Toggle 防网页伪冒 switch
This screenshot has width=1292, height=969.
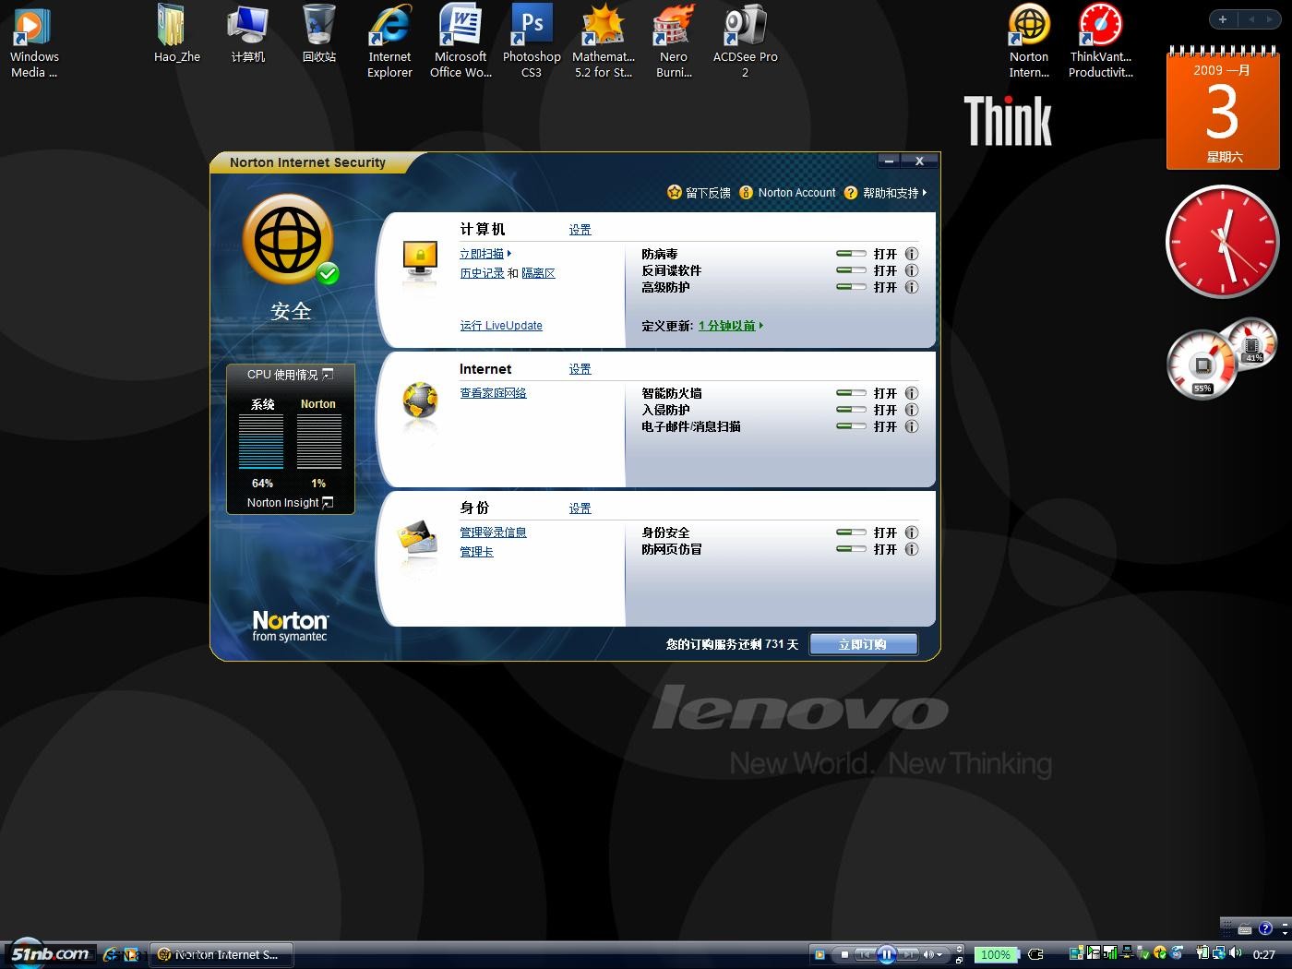click(851, 549)
